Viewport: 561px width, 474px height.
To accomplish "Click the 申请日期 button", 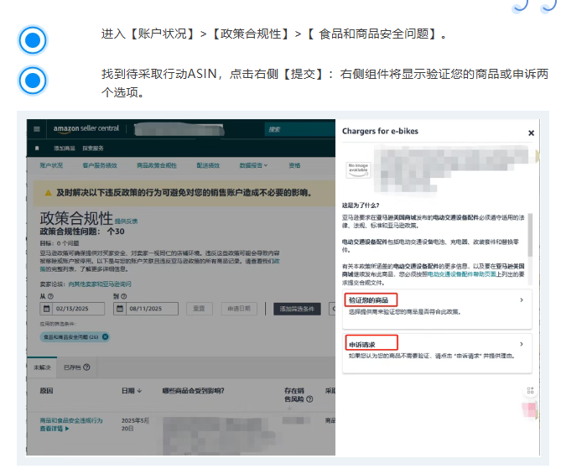I will click(x=239, y=309).
